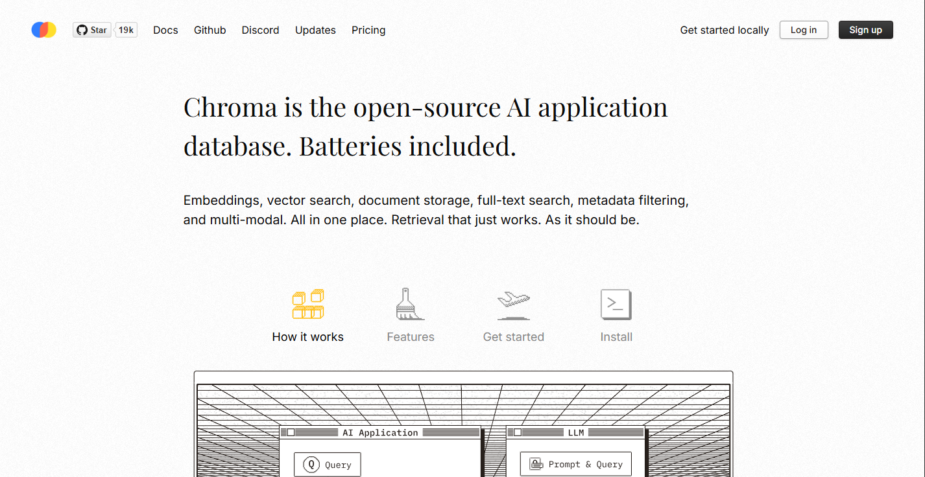
Task: Click the Sign up button
Action: tap(866, 30)
